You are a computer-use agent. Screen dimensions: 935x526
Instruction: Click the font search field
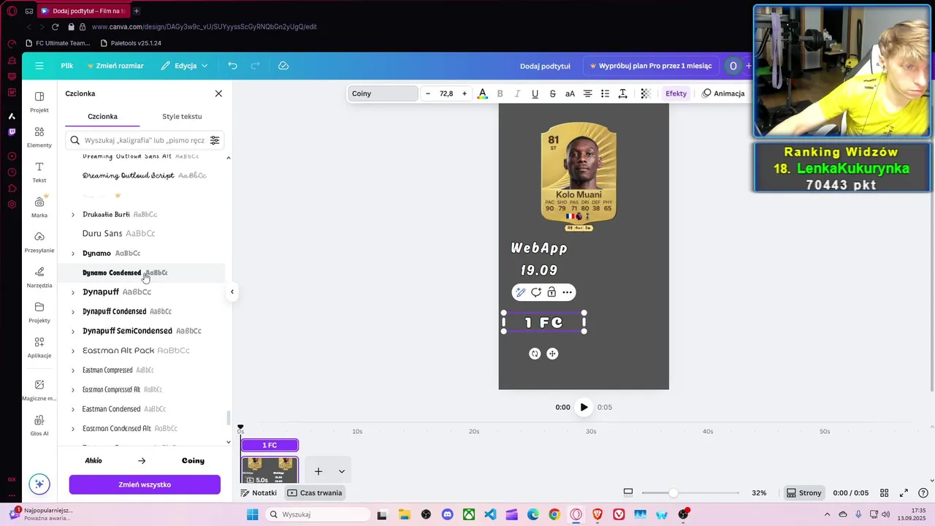point(145,140)
